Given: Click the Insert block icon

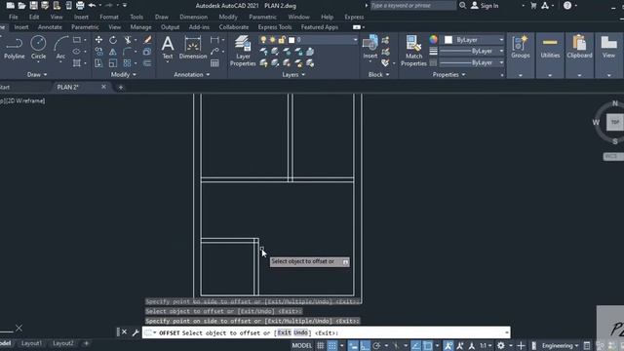Looking at the screenshot, I should tap(370, 47).
